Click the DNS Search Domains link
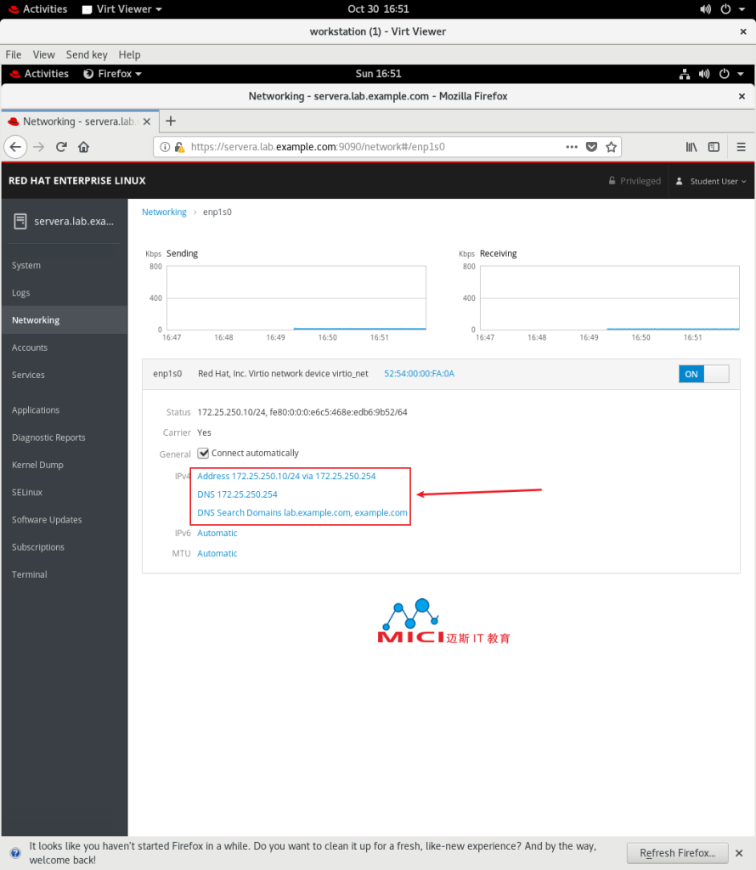This screenshot has width=756, height=870. coord(302,512)
